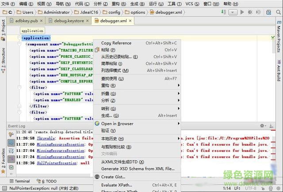Toggle soft wraps in Event Log
283x192 pixels.
coord(11,151)
